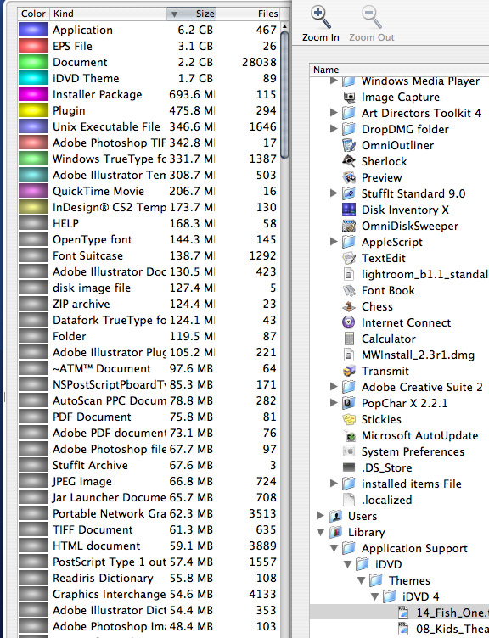
Task: Expand the Art Directors Toolkit 4 folder
Action: coord(334,113)
